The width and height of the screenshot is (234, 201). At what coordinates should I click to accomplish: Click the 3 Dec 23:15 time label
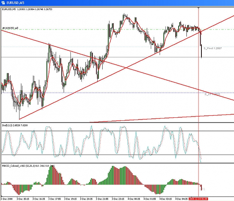(118, 199)
